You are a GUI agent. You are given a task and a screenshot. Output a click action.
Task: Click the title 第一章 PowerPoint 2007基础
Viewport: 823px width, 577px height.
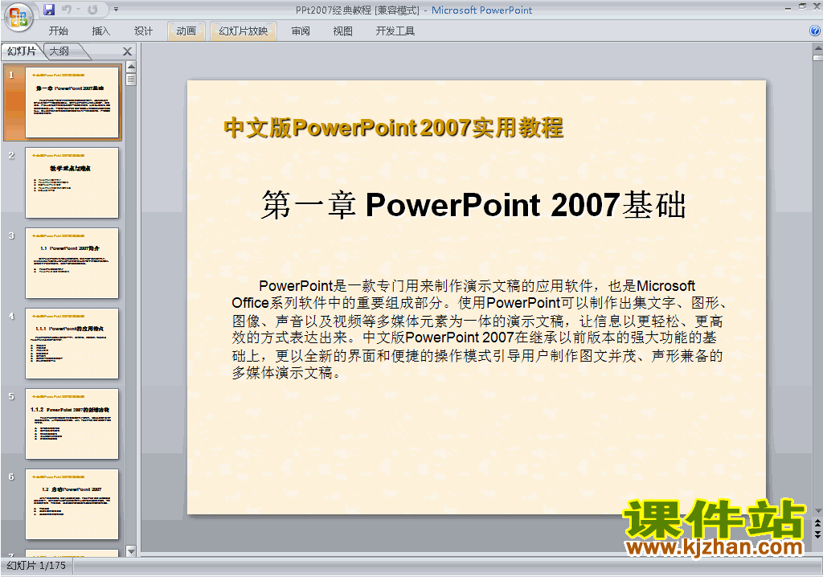[473, 204]
